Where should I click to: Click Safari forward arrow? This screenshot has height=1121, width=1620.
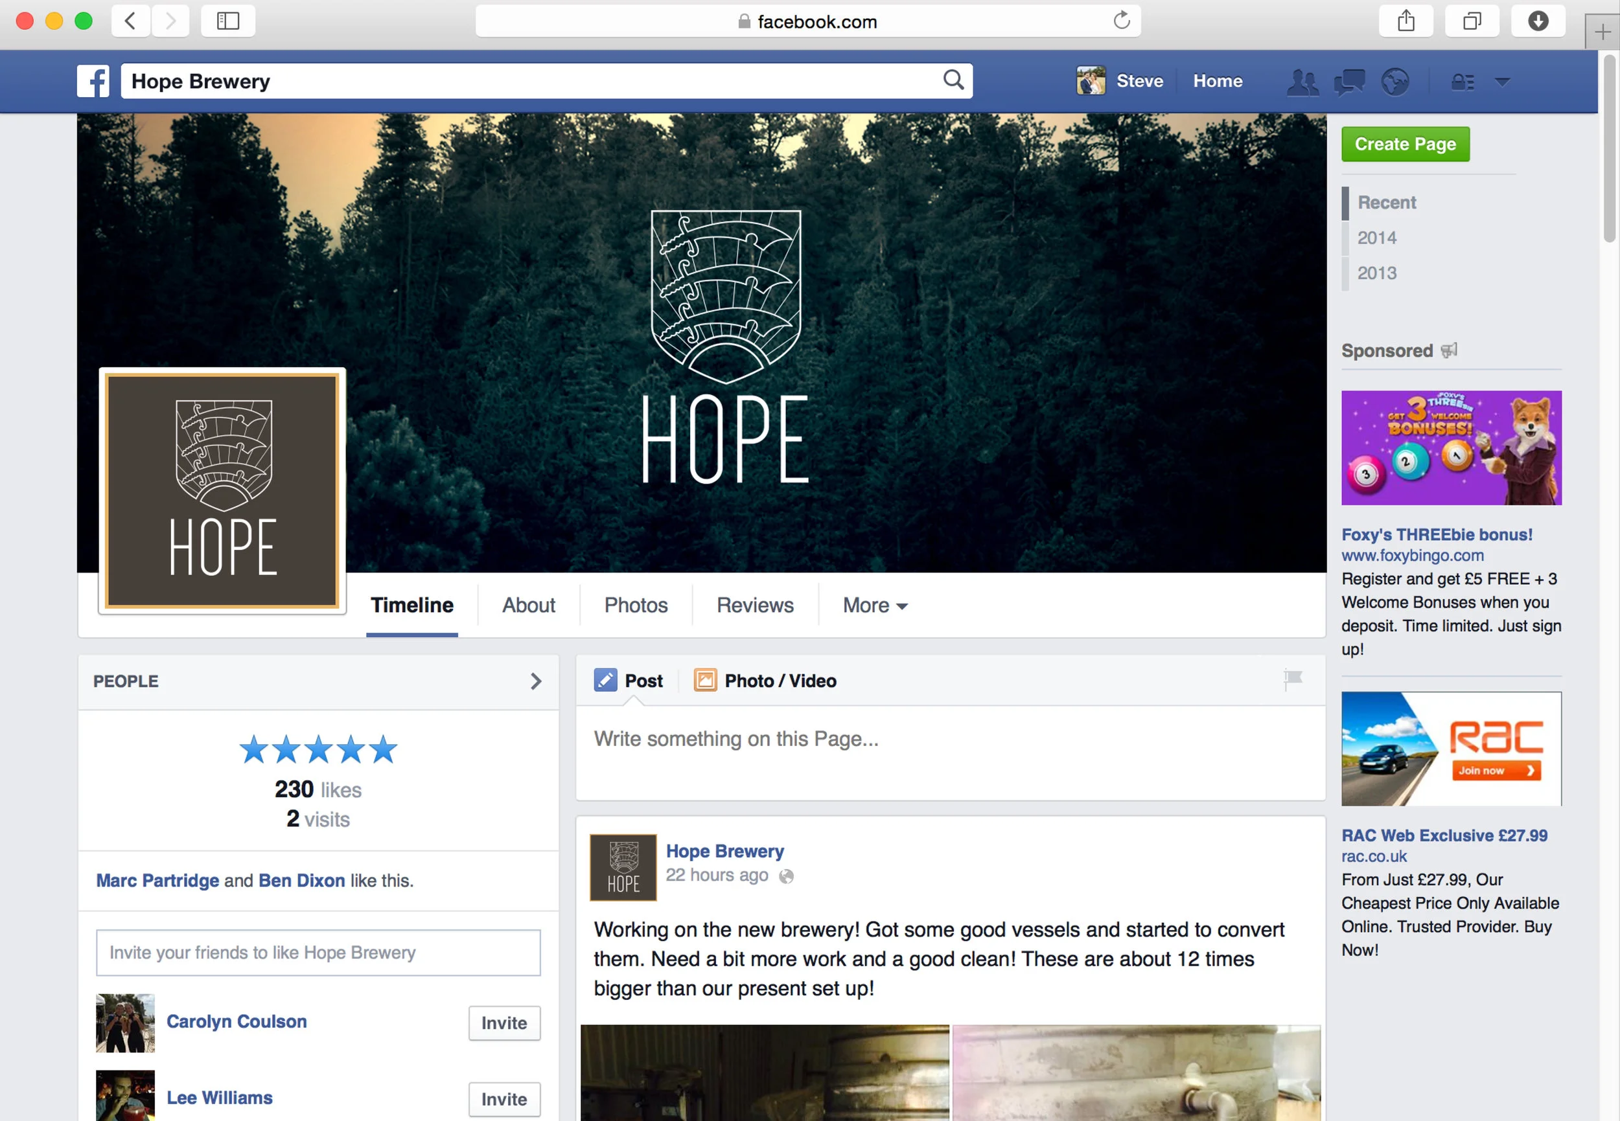coord(170,21)
